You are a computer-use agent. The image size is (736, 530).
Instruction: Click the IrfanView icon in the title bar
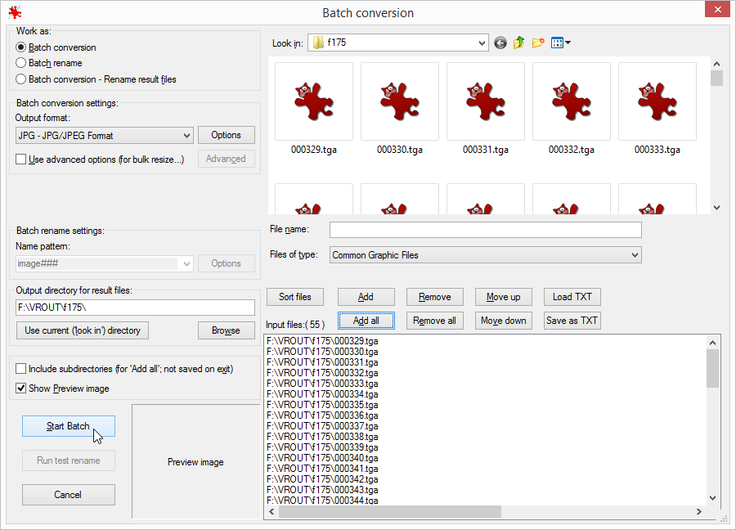pos(13,12)
